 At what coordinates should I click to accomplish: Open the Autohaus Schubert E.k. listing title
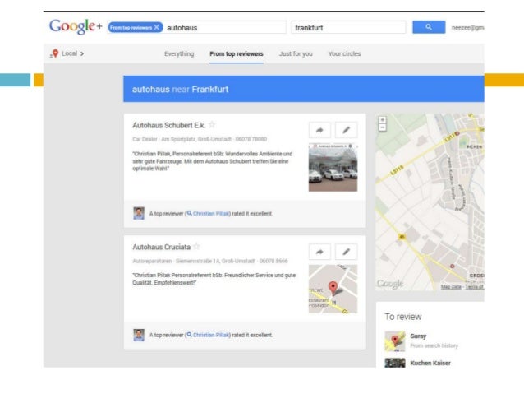coord(168,125)
